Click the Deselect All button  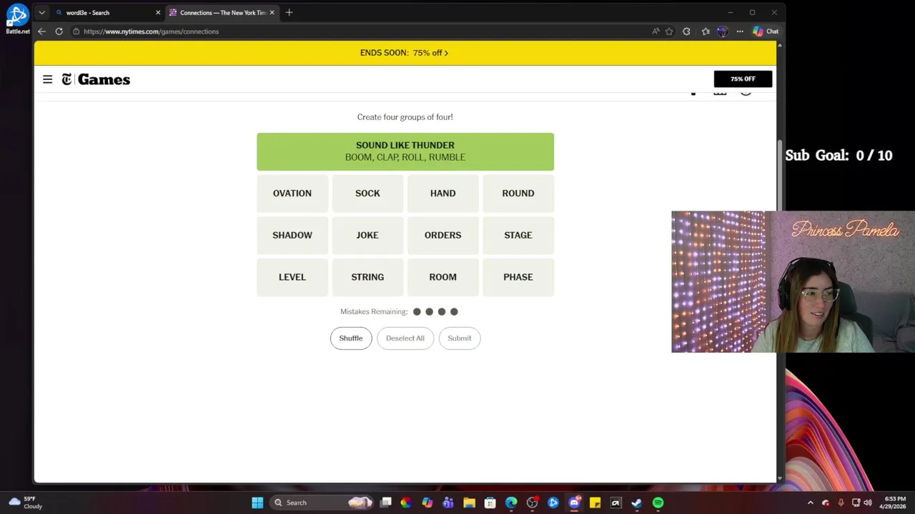[405, 338]
